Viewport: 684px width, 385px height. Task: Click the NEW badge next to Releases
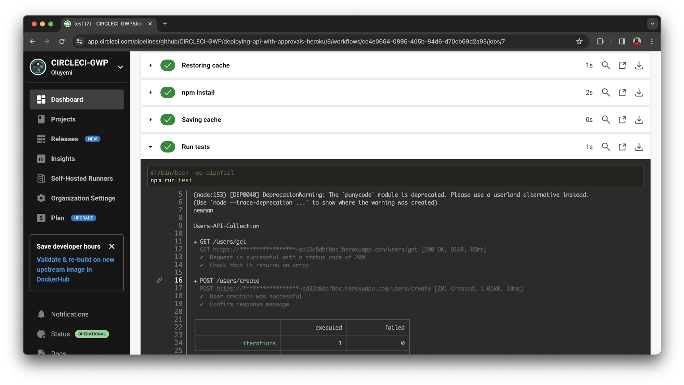(x=92, y=139)
